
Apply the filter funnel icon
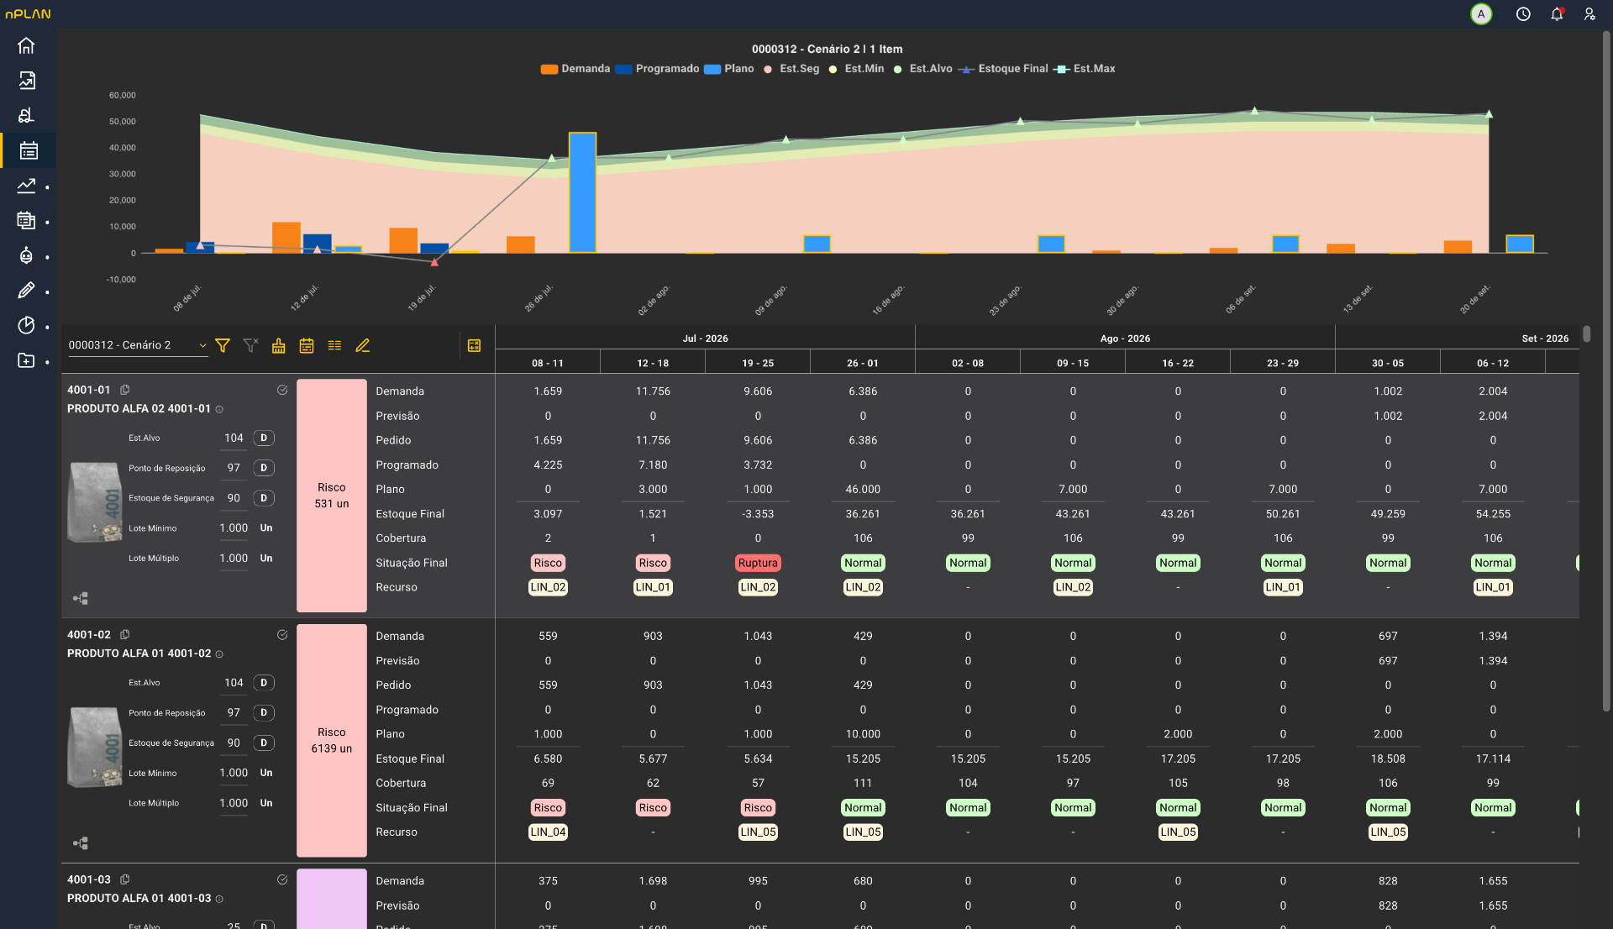coord(223,345)
